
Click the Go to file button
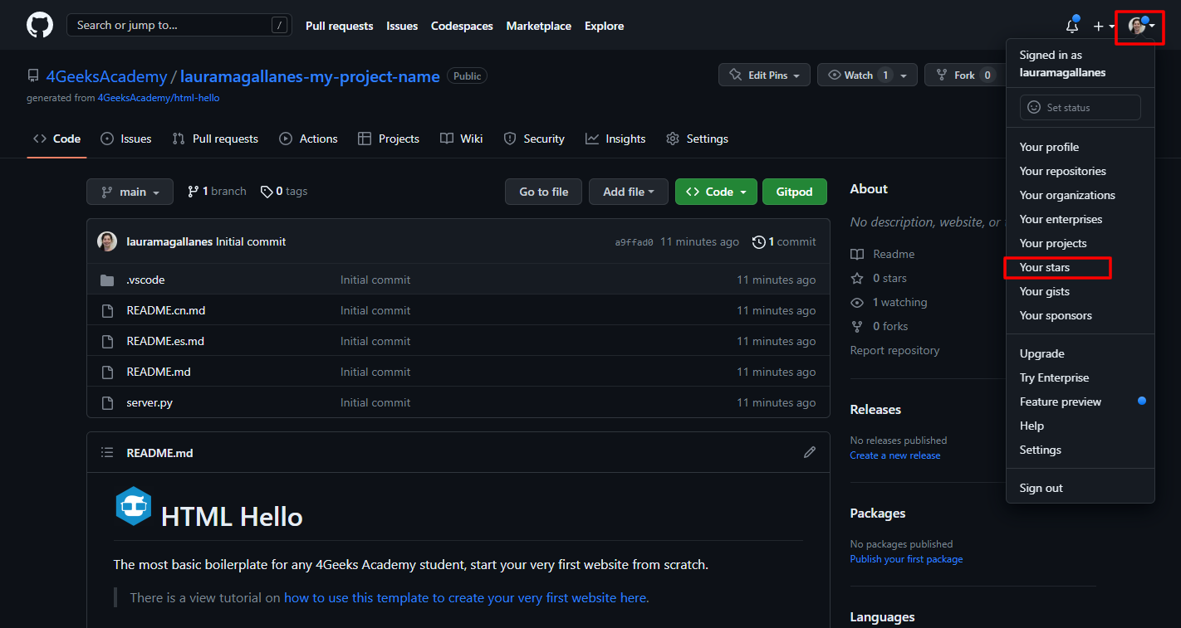(544, 192)
